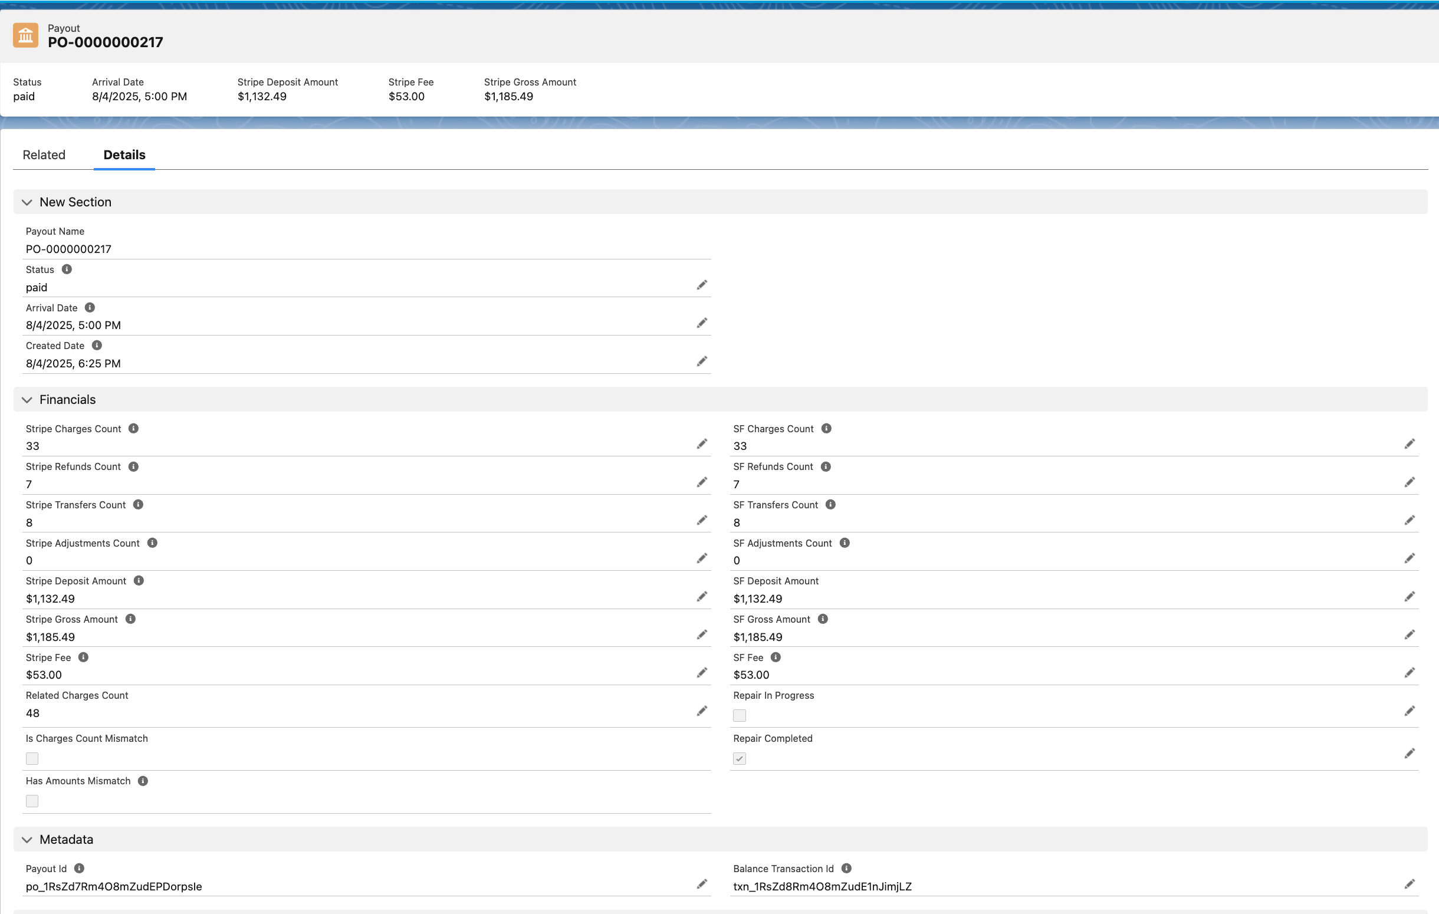Click Created Date value 8/4/2025, 6:25 PM
This screenshot has height=914, width=1439.
[74, 363]
